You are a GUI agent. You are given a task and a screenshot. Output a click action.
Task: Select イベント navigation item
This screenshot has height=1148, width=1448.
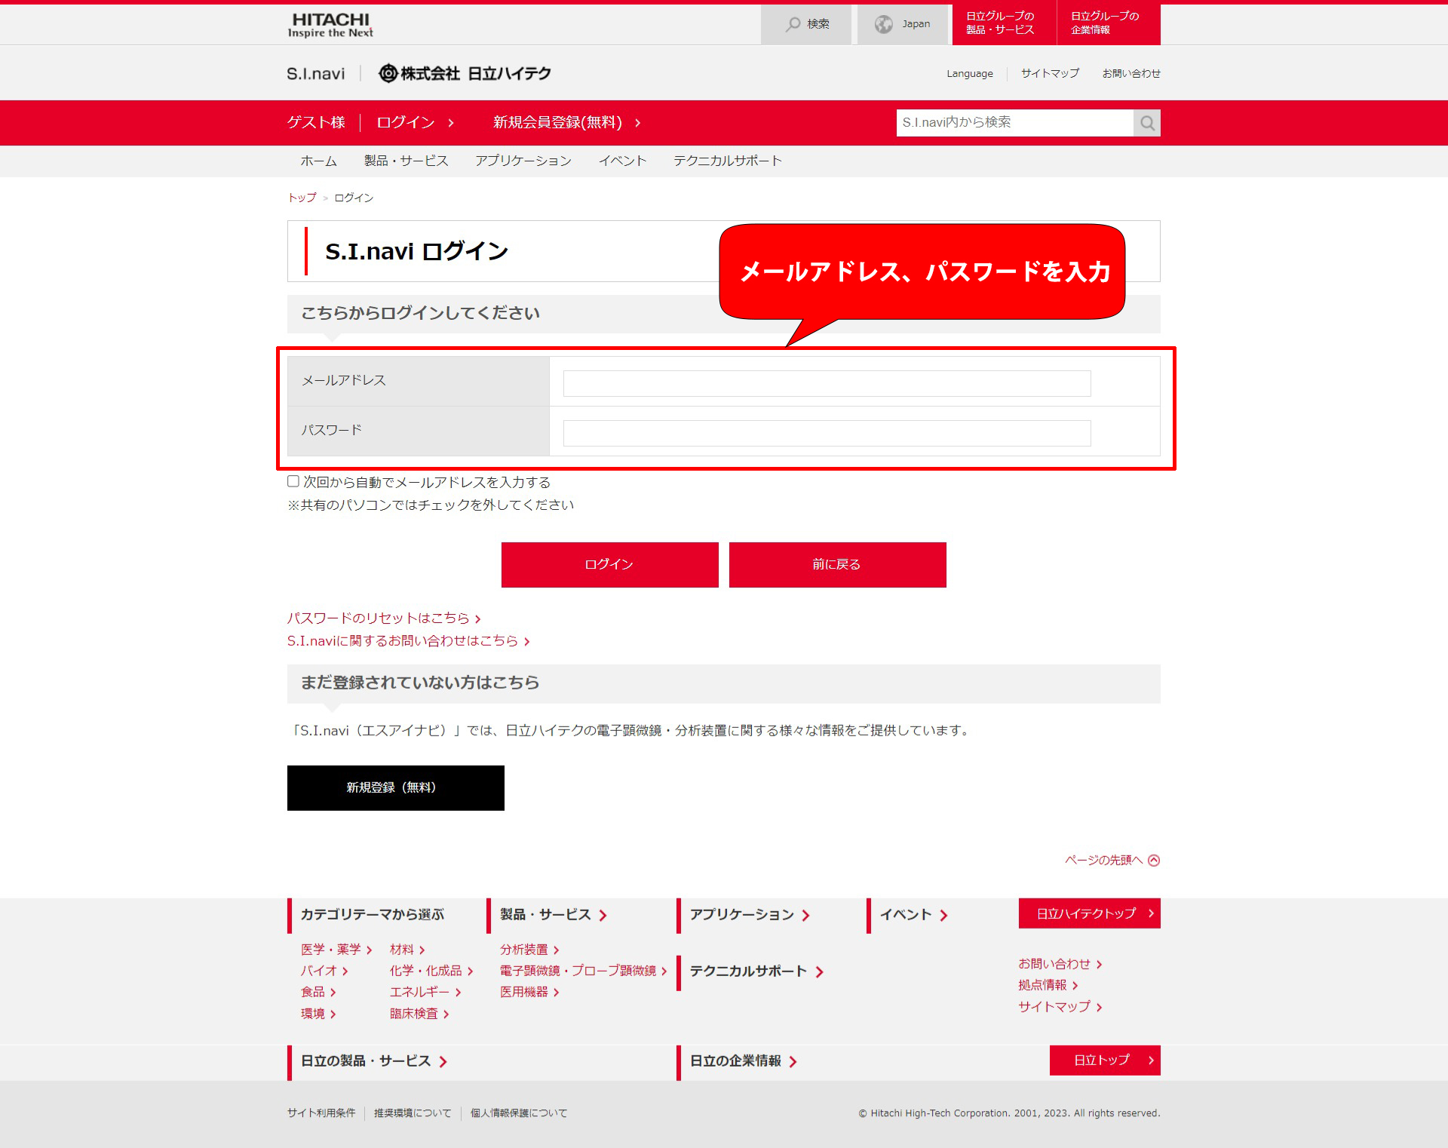622,161
